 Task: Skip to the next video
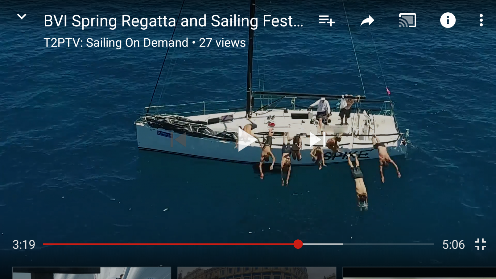click(x=317, y=140)
